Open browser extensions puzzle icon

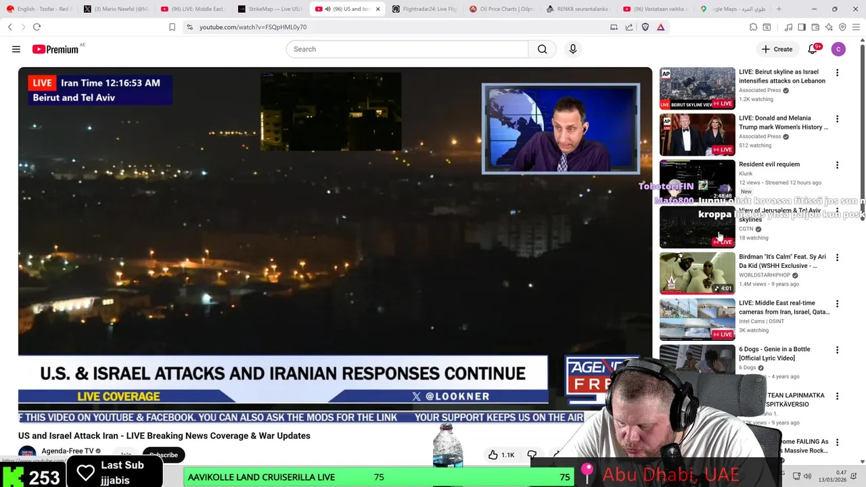(x=753, y=27)
